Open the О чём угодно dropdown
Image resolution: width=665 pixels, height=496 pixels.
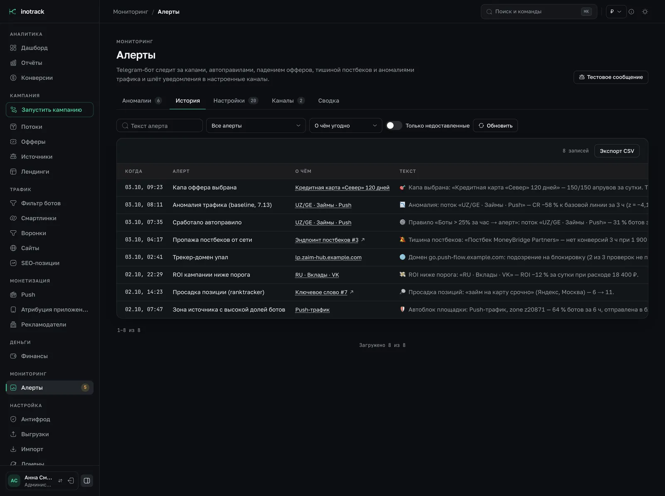[x=346, y=125]
